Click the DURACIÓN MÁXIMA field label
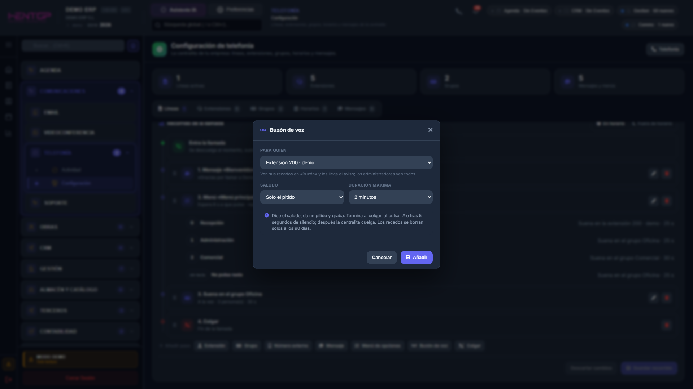The image size is (693, 389). point(370,185)
